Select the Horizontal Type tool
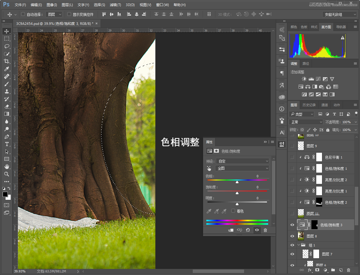The width and height of the screenshot is (360, 275). (x=6, y=144)
